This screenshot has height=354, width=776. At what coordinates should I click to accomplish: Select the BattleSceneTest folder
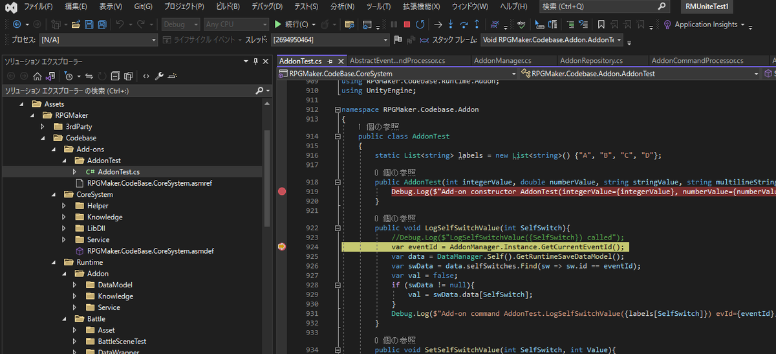[x=122, y=342]
